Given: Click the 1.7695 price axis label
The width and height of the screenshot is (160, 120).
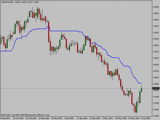Looking at the screenshot, I should (x=156, y=116).
